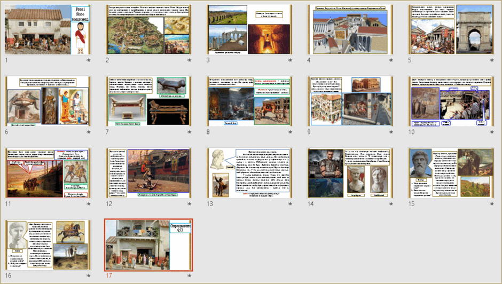
Task: Click animation star icon under slide 4
Action: pyautogui.click(x=391, y=60)
